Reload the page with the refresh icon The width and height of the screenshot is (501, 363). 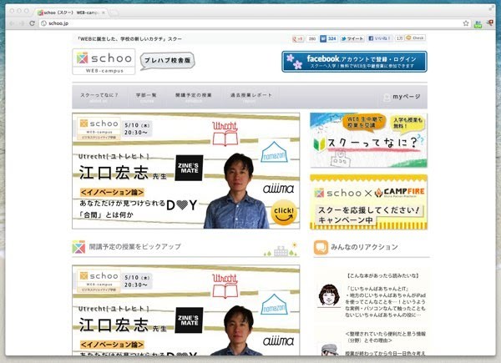point(32,23)
